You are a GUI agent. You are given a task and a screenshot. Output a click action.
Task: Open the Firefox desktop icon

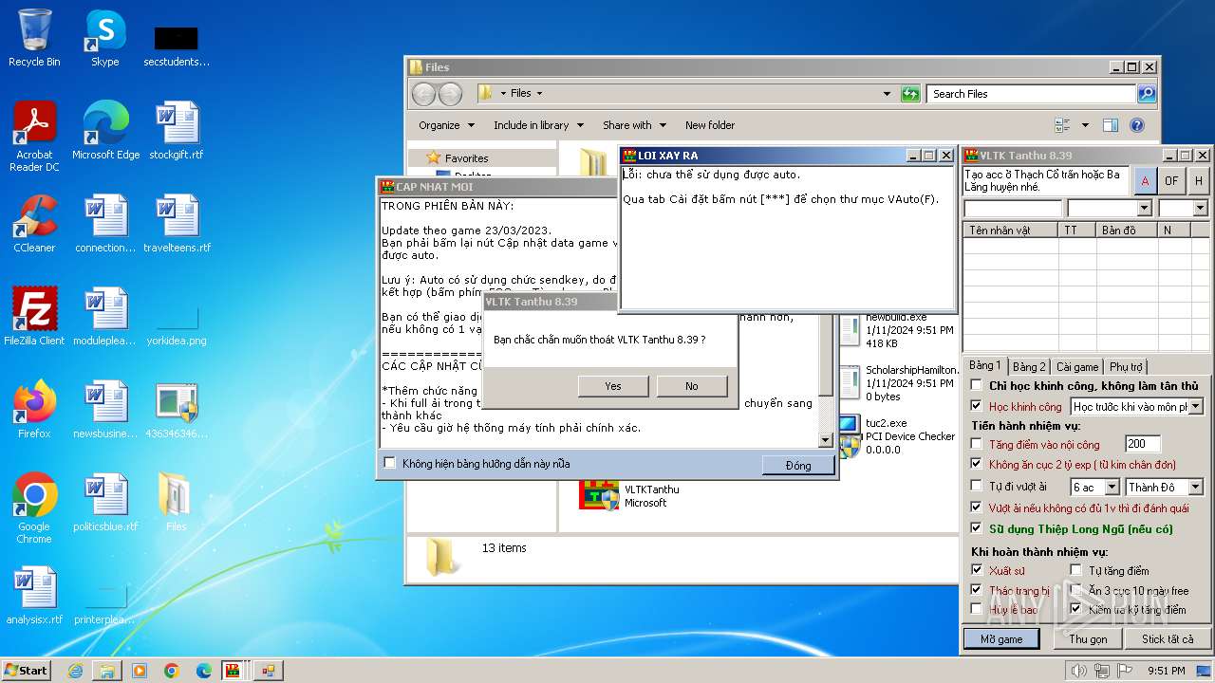point(34,410)
